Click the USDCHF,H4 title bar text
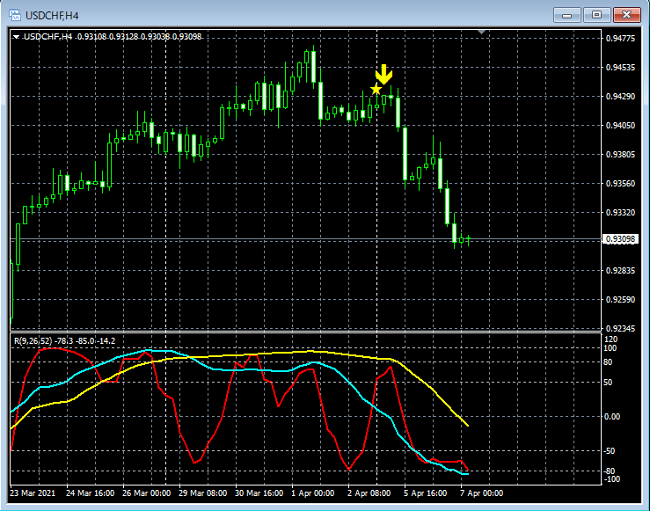The image size is (650, 511). pos(52,16)
